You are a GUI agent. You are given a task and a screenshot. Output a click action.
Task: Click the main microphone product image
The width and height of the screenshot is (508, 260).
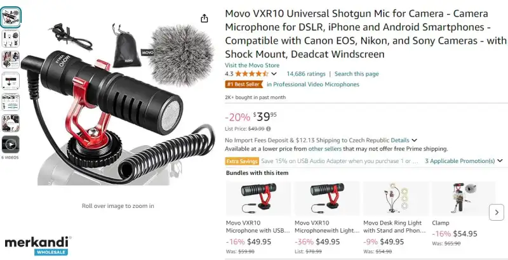pos(117,104)
